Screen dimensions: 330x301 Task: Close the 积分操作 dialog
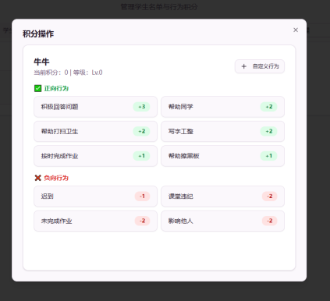(296, 30)
